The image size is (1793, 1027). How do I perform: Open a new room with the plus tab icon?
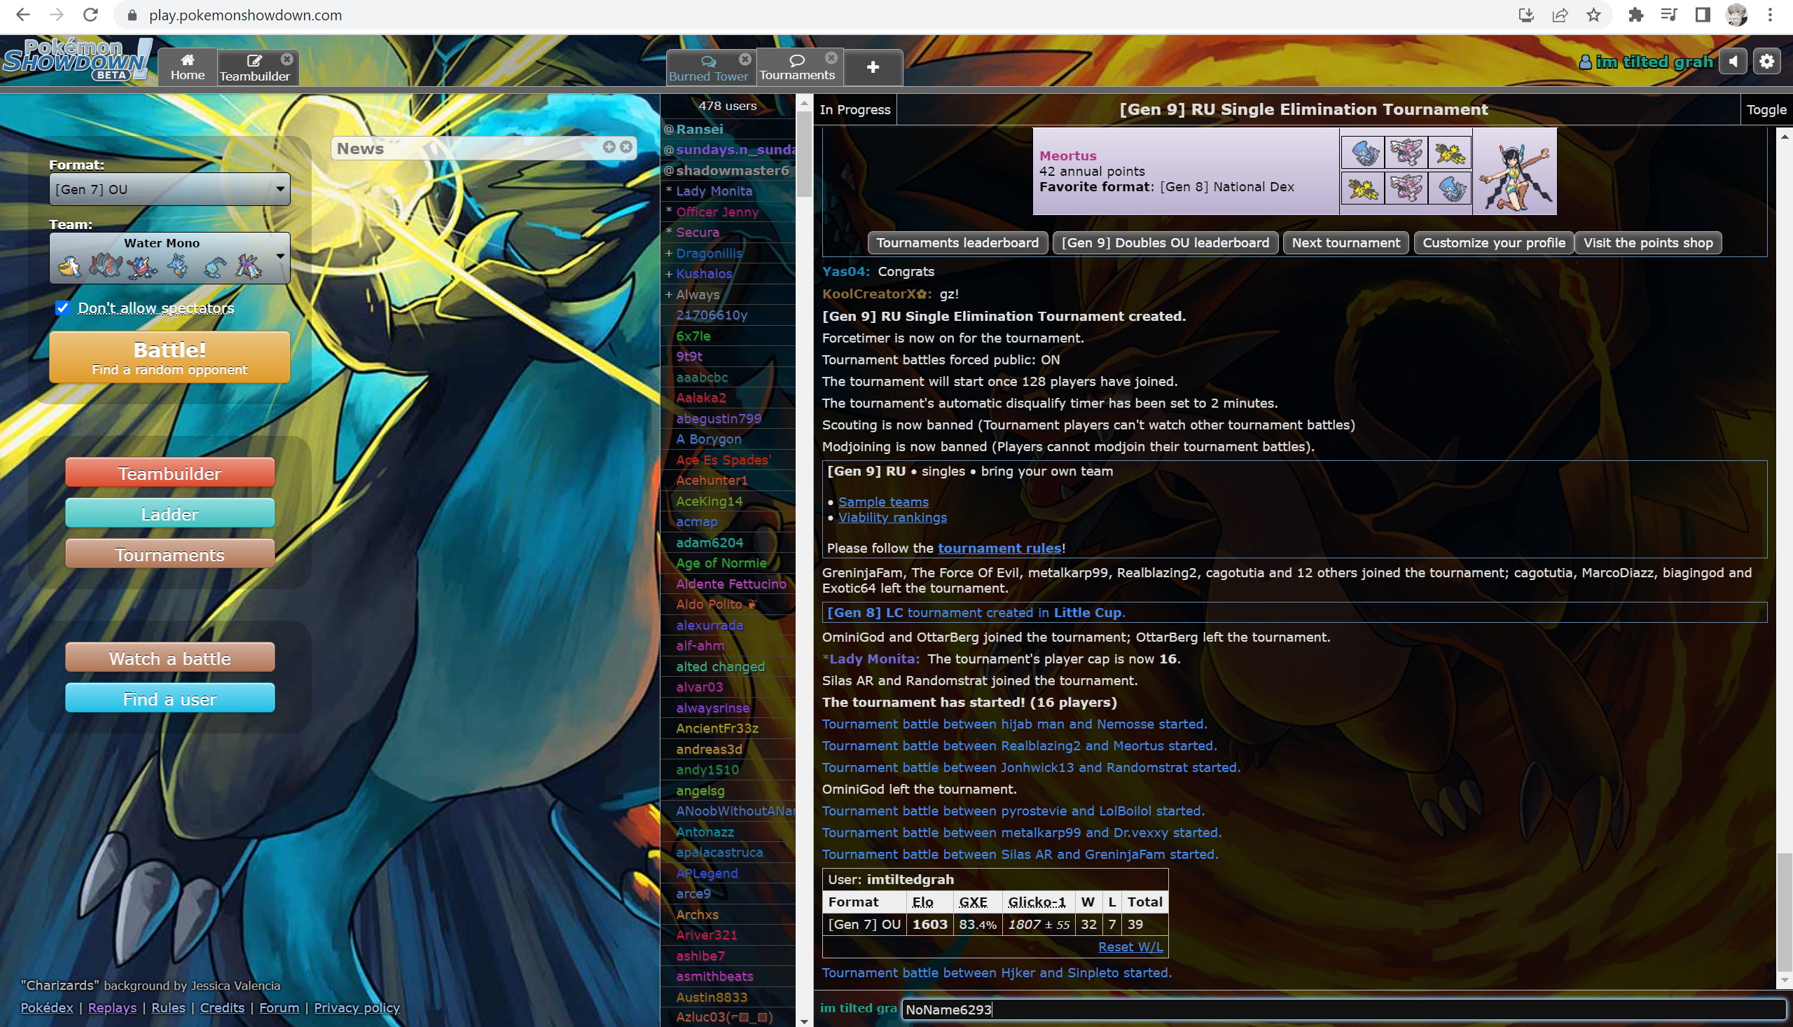pos(873,67)
